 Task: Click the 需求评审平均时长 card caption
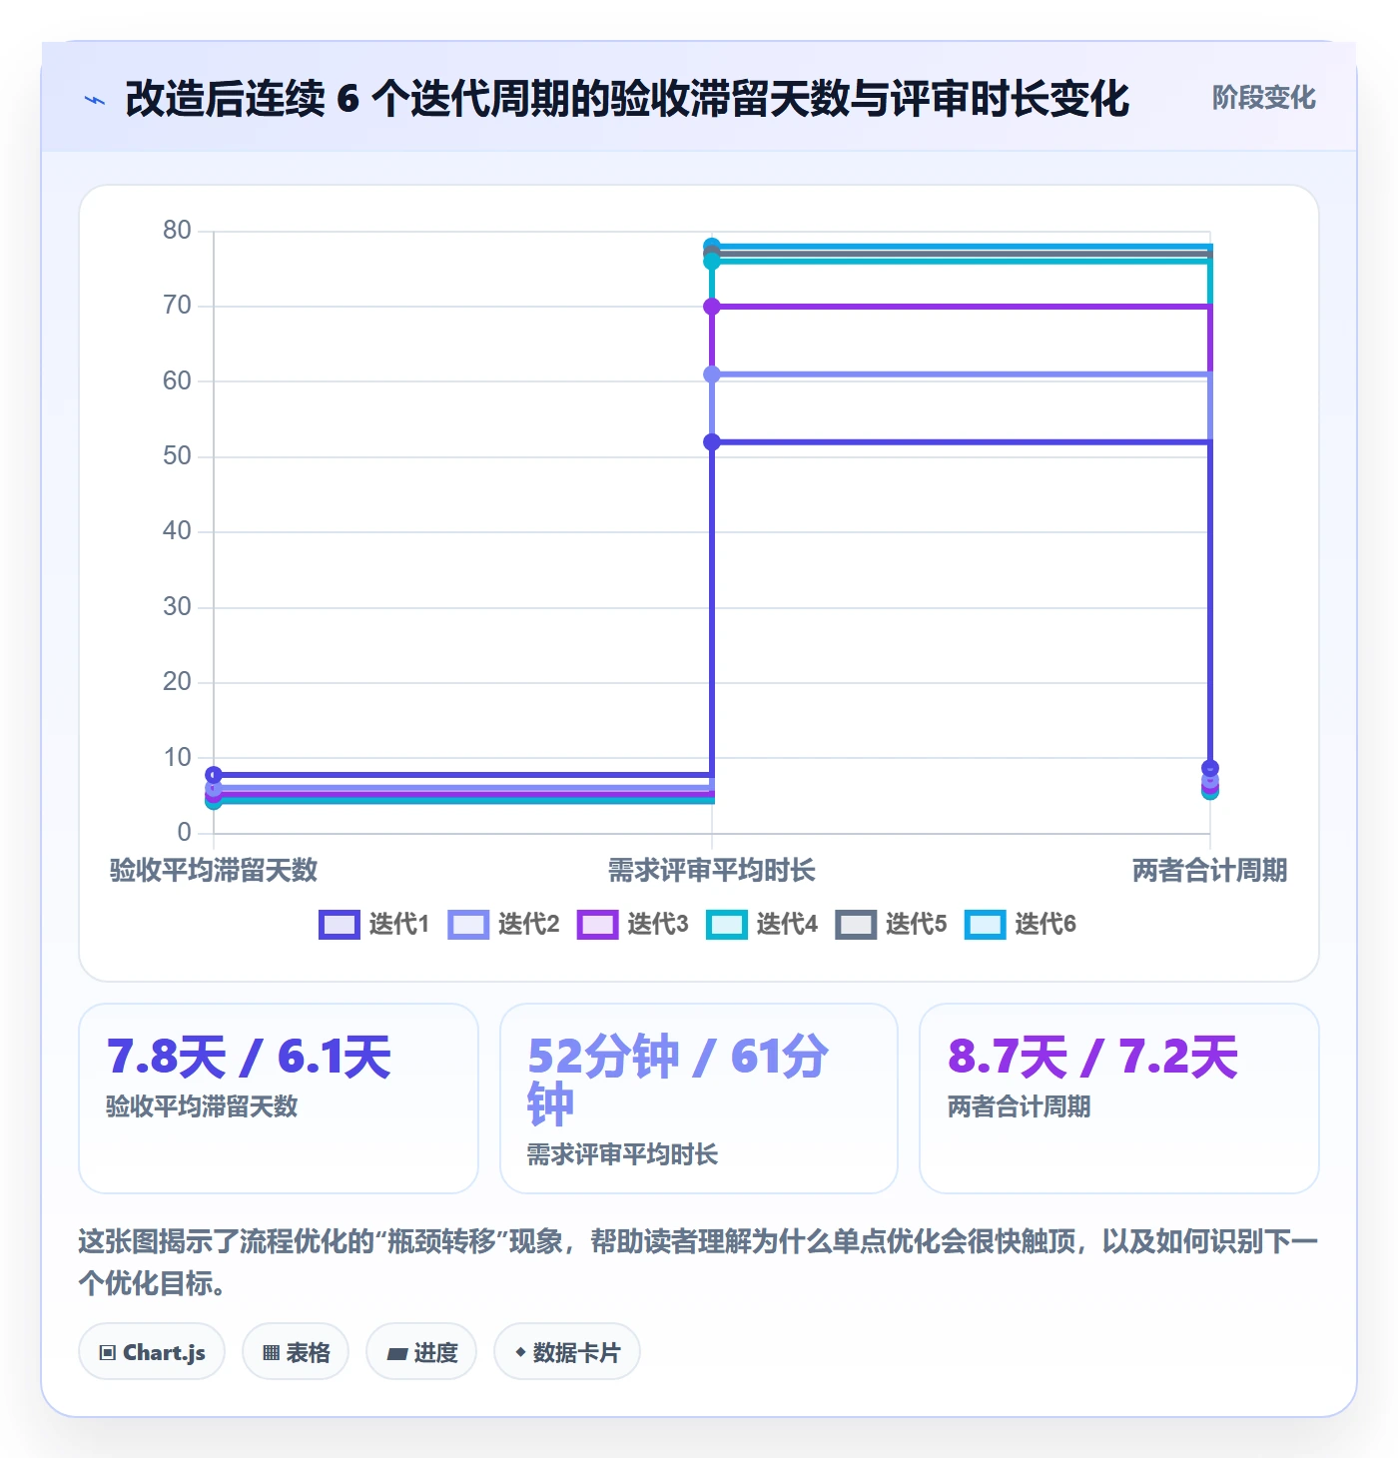tap(622, 1154)
